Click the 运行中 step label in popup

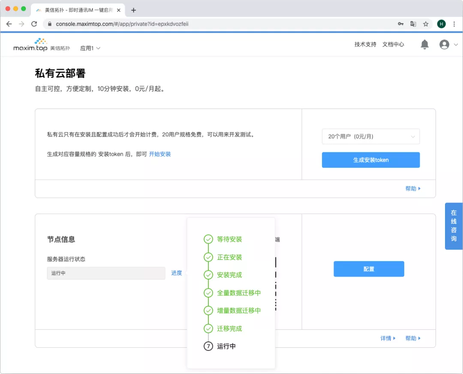(x=226, y=346)
